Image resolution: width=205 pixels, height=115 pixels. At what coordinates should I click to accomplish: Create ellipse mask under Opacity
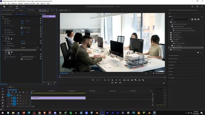[x=6, y=39]
